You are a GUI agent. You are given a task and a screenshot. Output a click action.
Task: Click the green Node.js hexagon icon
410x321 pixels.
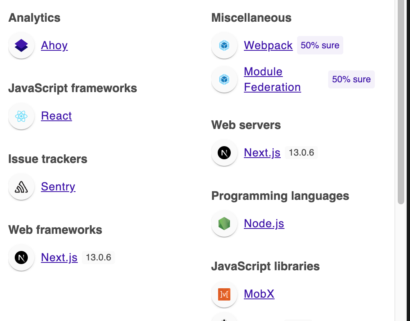click(224, 224)
